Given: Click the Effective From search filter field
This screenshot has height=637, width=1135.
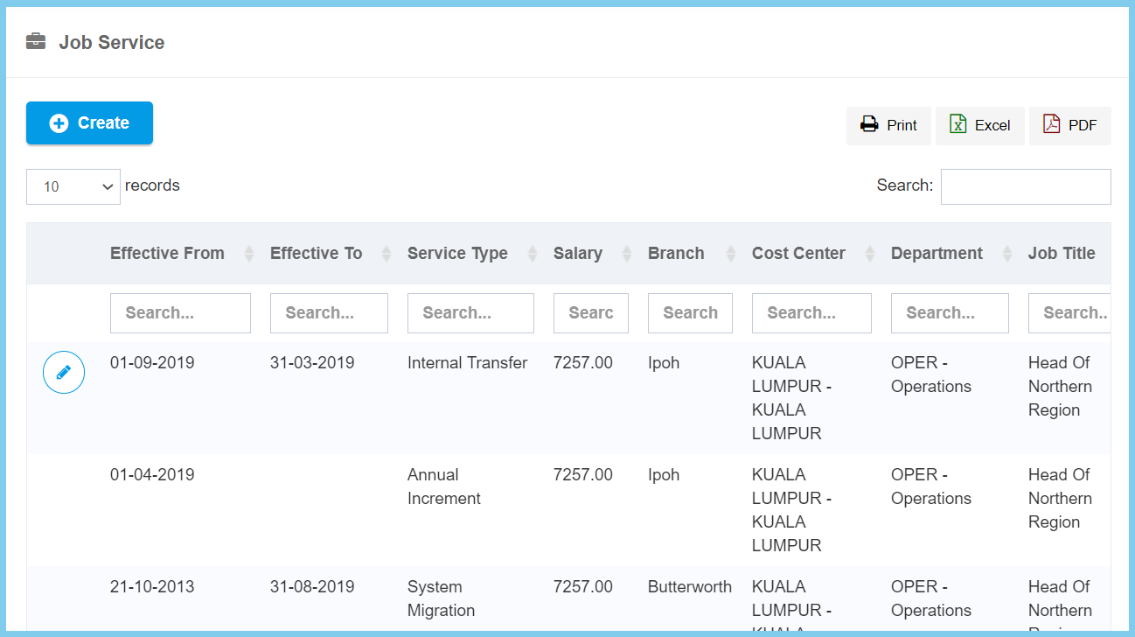Looking at the screenshot, I should (180, 313).
